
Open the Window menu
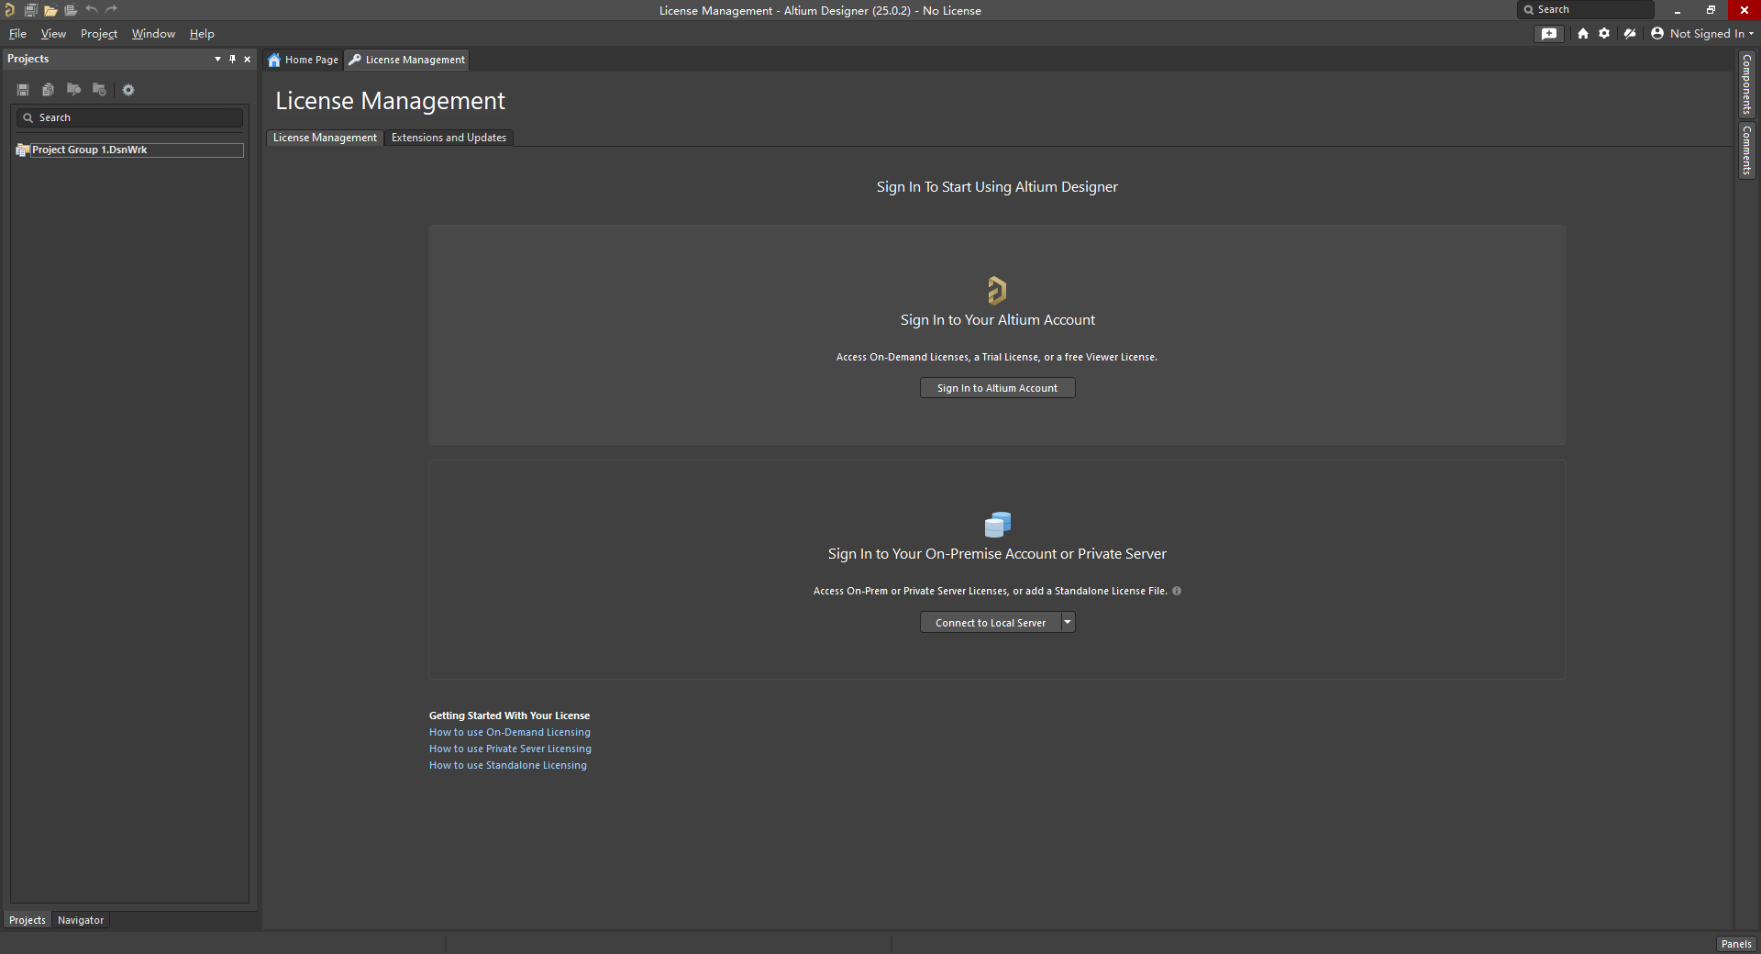[153, 34]
